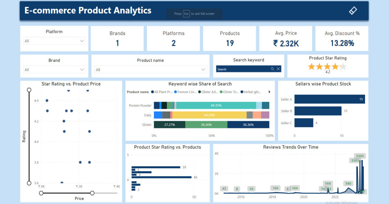
Task: Clear the search using the X icon
Action: pos(278,69)
